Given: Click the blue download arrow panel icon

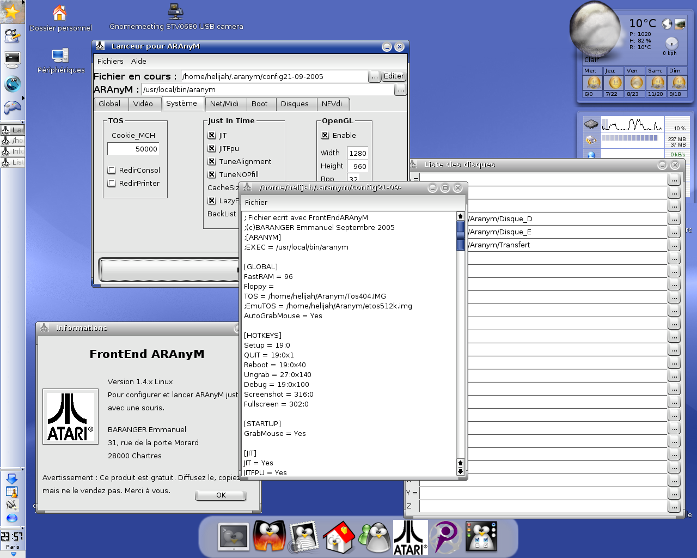Looking at the screenshot, I should click(12, 479).
